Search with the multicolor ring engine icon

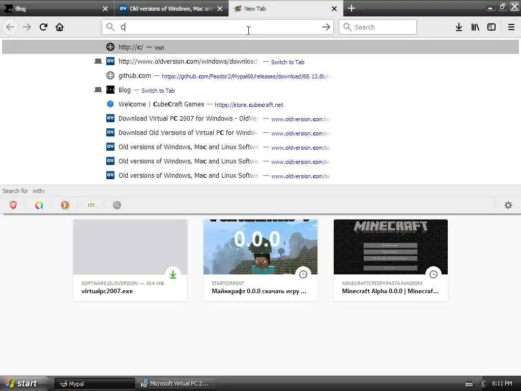pyautogui.click(x=39, y=205)
